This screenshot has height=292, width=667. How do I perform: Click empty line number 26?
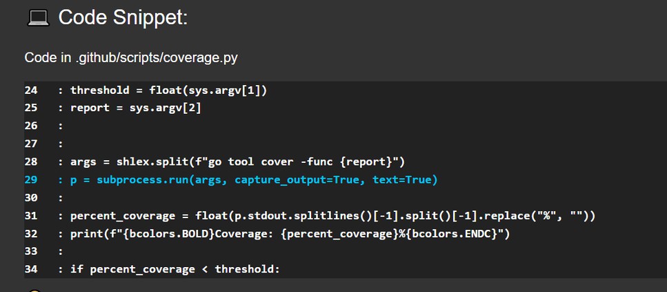tap(31, 126)
